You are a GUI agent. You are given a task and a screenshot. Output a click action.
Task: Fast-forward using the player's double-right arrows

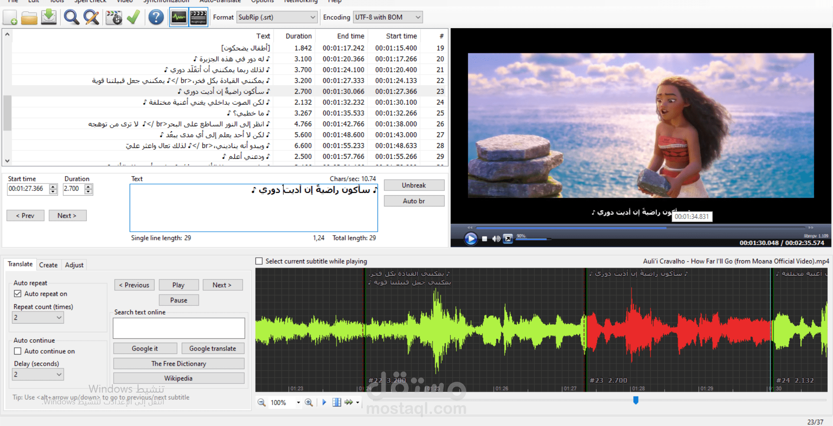[x=811, y=227]
